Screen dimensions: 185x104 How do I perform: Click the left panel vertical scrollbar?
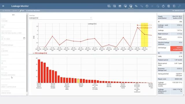27,53
